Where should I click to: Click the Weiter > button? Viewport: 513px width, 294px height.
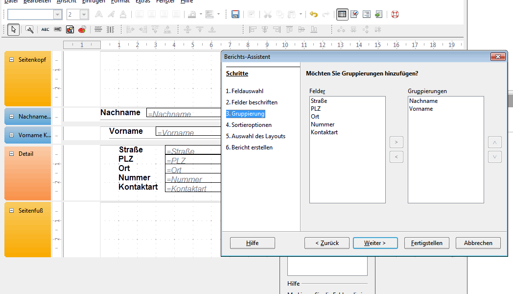[x=375, y=243]
